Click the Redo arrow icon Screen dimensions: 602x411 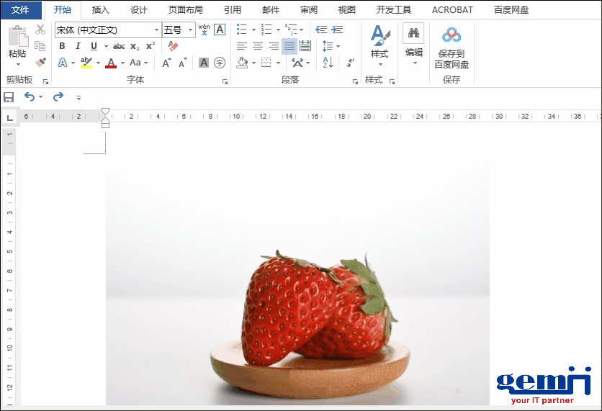58,97
